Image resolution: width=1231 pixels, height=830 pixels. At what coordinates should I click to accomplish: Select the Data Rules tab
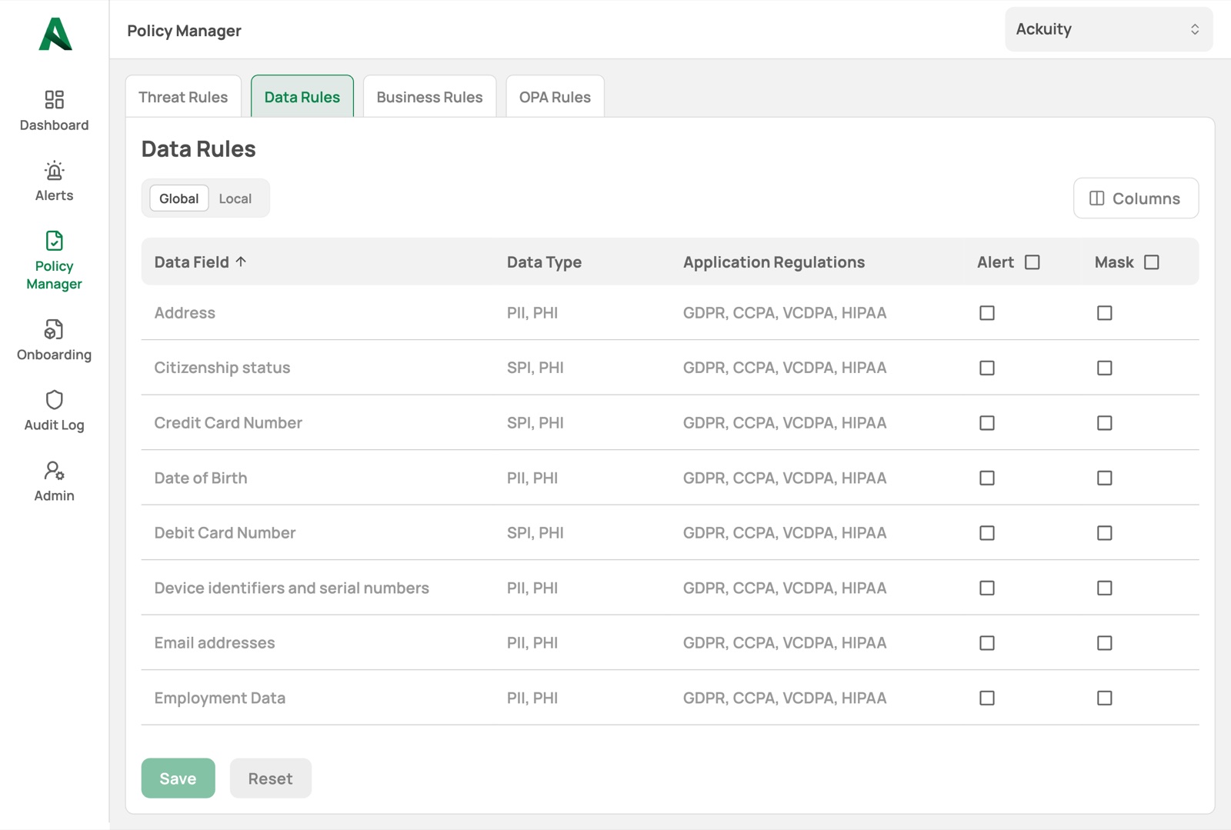click(x=302, y=97)
